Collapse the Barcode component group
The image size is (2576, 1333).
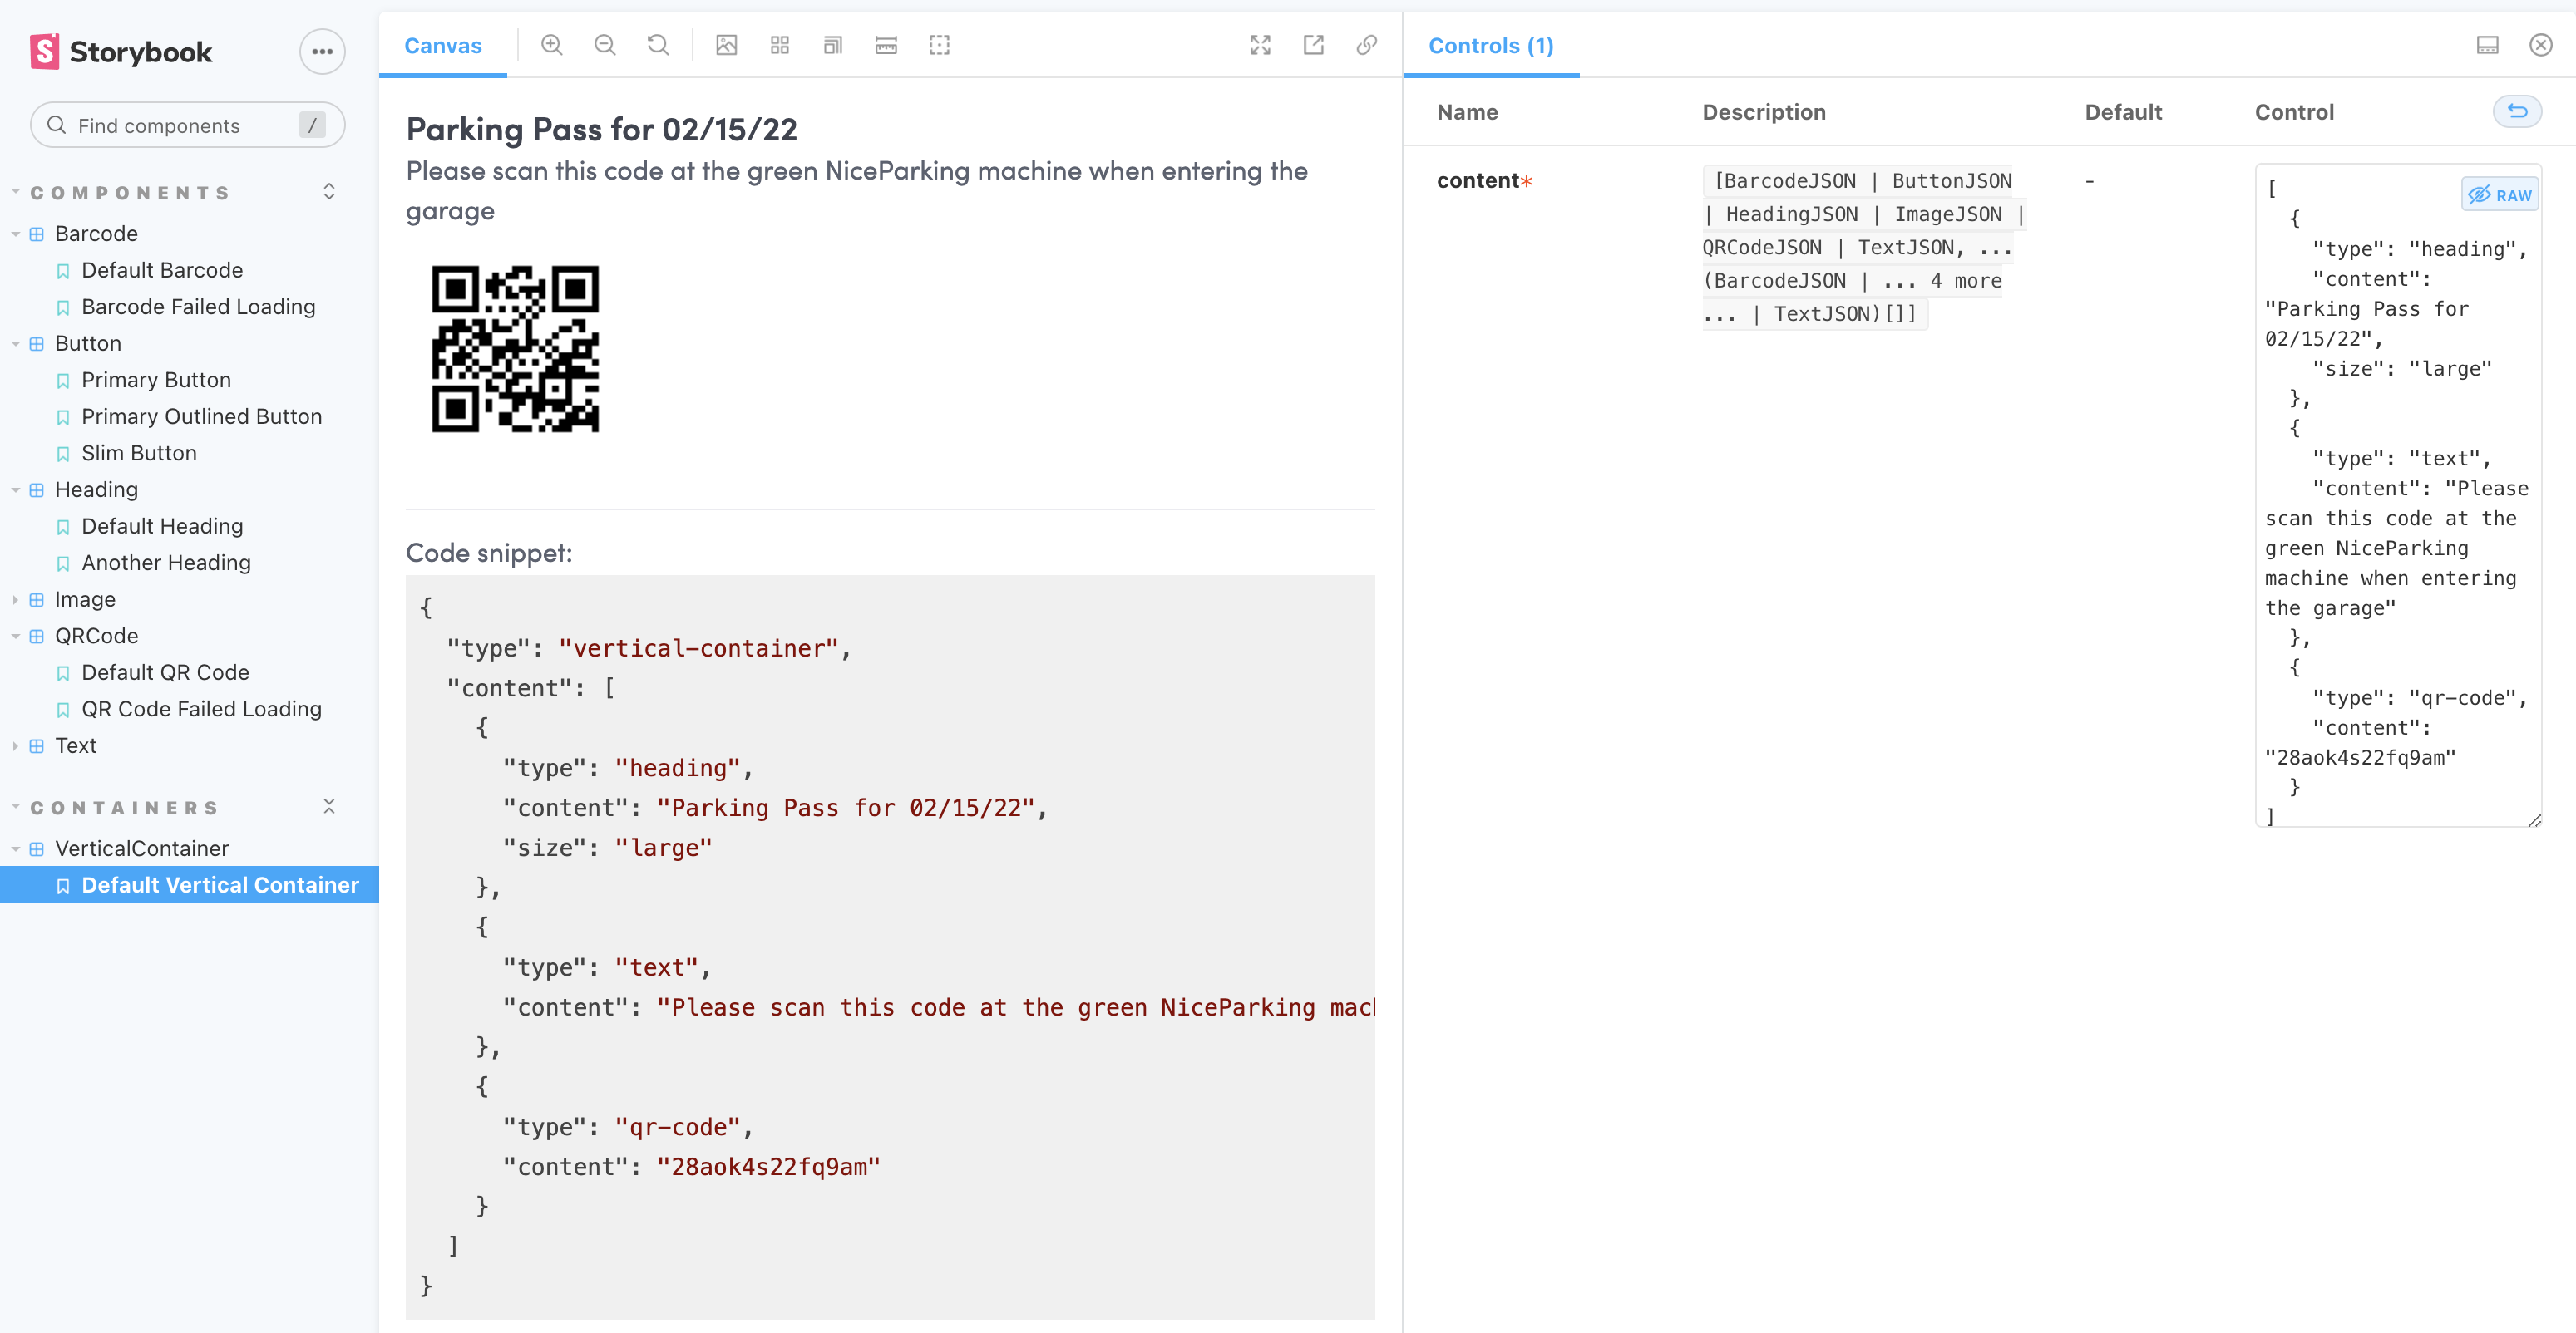pos(96,234)
